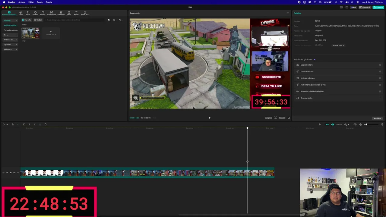The image size is (386, 217).
Task: Toggle auto snapping in timeline toolbar
Action: coord(333,124)
